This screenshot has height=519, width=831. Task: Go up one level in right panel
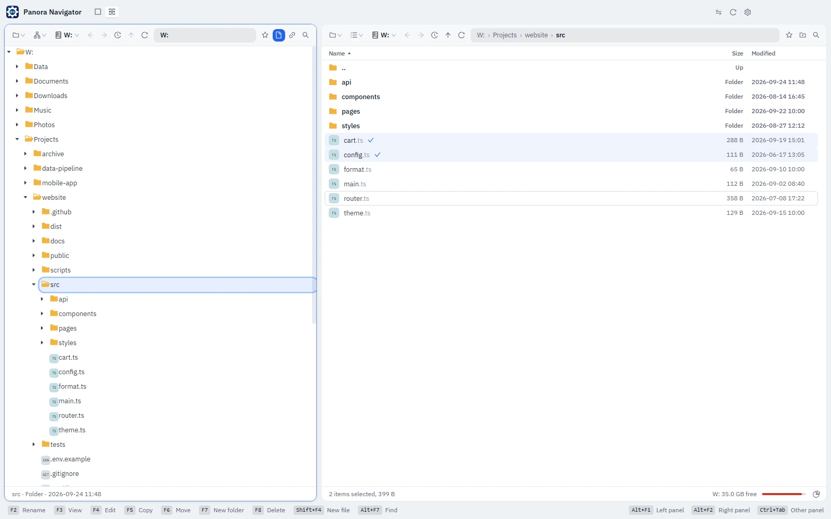tap(448, 35)
